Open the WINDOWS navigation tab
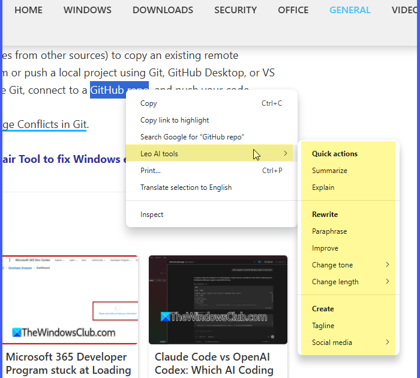Viewport: 420px width, 378px height. (88, 10)
